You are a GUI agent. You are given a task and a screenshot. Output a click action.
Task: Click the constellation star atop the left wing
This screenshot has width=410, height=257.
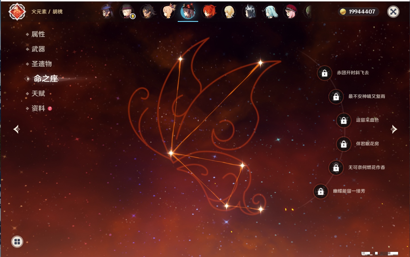(x=180, y=59)
